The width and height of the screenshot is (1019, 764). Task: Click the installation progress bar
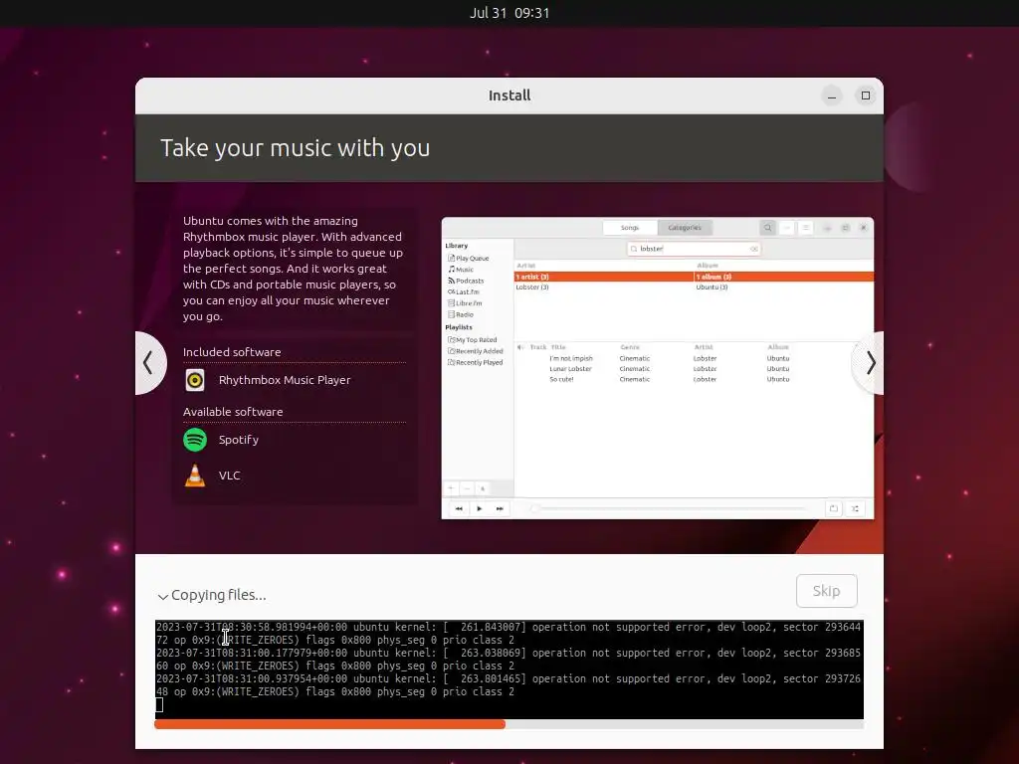coord(509,724)
